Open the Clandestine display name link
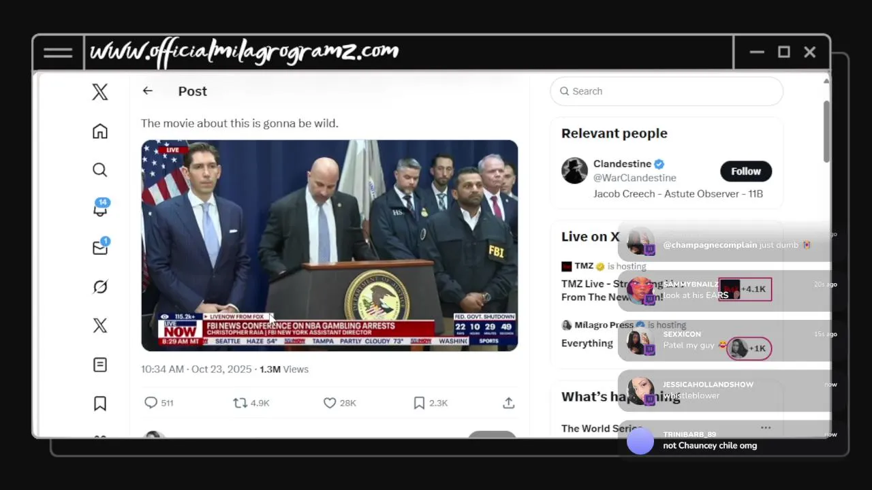872x490 pixels. (x=622, y=164)
